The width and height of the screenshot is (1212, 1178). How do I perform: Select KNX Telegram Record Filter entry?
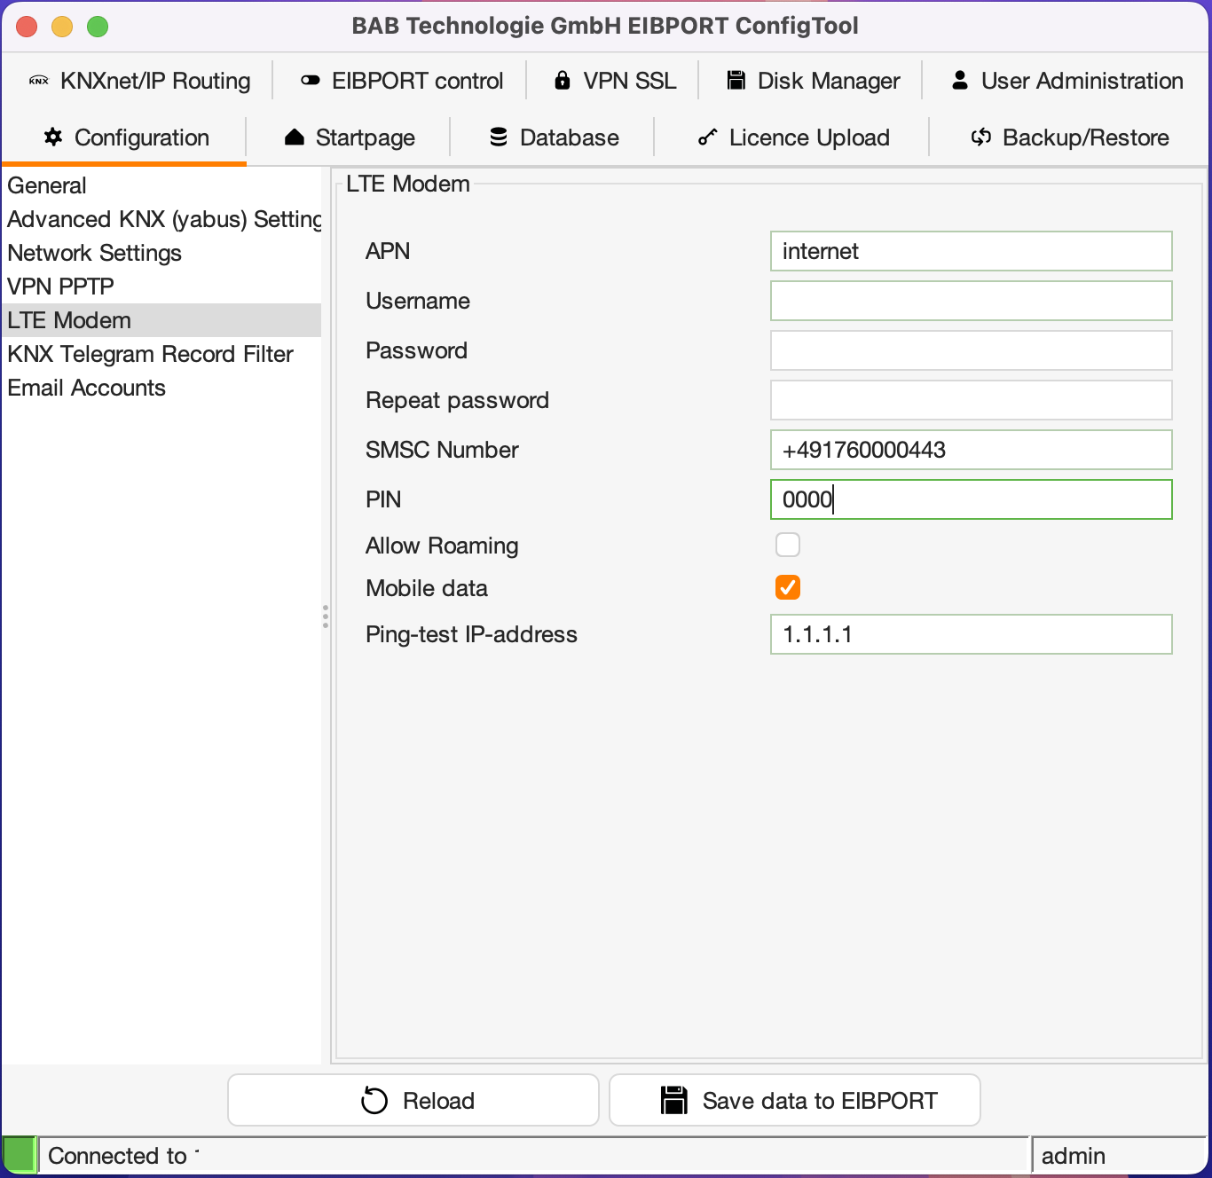point(151,354)
